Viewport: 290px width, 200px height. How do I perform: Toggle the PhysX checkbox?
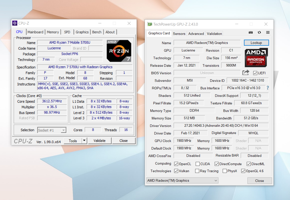[225, 171]
